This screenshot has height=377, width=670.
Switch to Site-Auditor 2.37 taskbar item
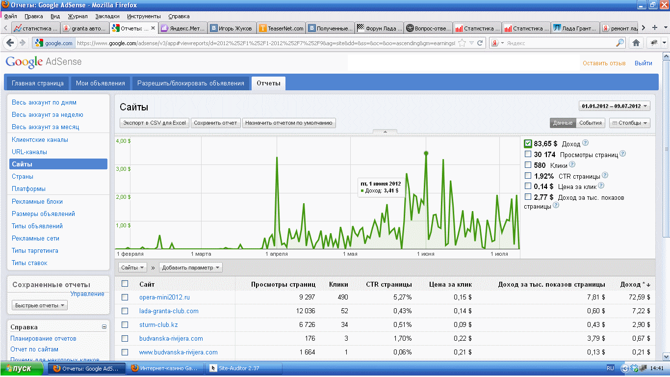click(243, 368)
